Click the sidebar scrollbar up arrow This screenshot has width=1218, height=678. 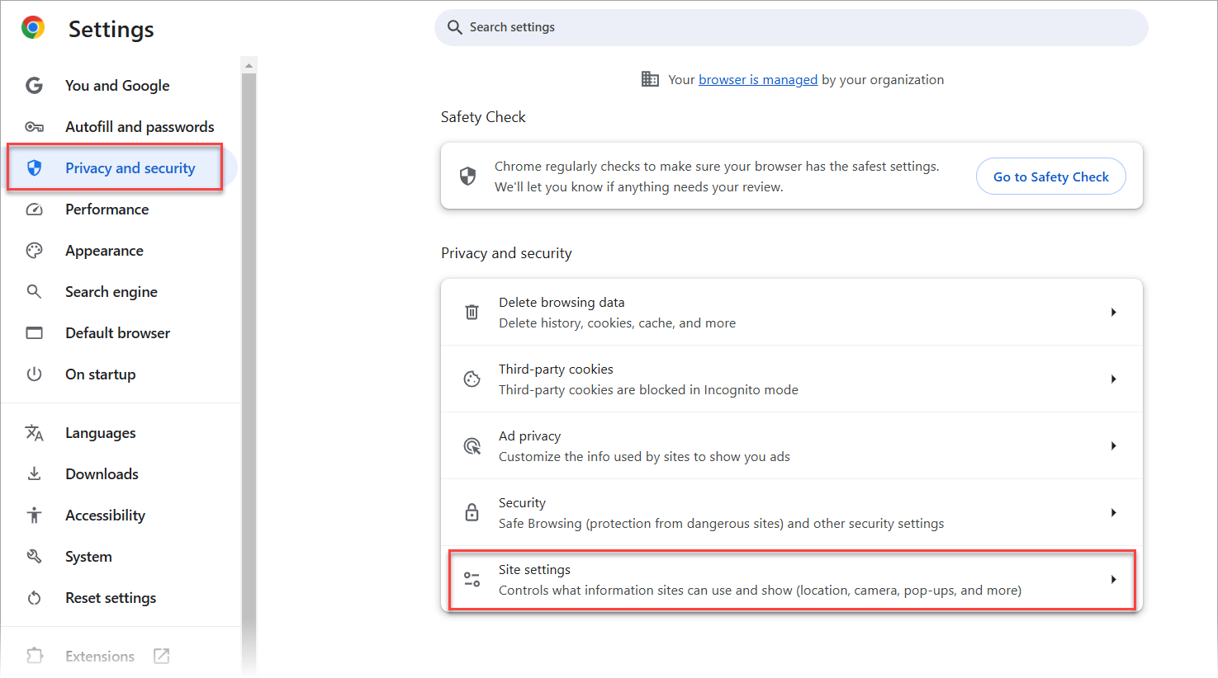point(249,65)
